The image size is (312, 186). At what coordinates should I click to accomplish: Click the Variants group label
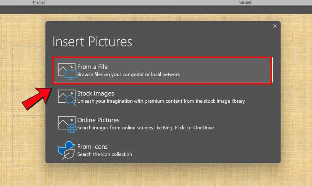[x=245, y=2]
